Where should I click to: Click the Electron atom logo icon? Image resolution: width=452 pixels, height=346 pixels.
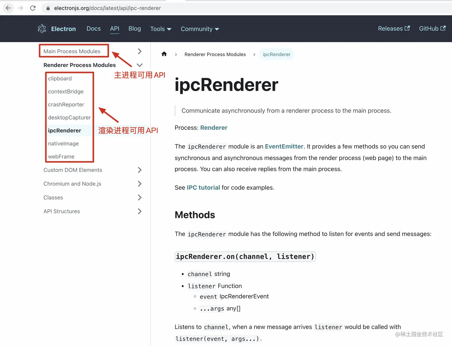(42, 29)
